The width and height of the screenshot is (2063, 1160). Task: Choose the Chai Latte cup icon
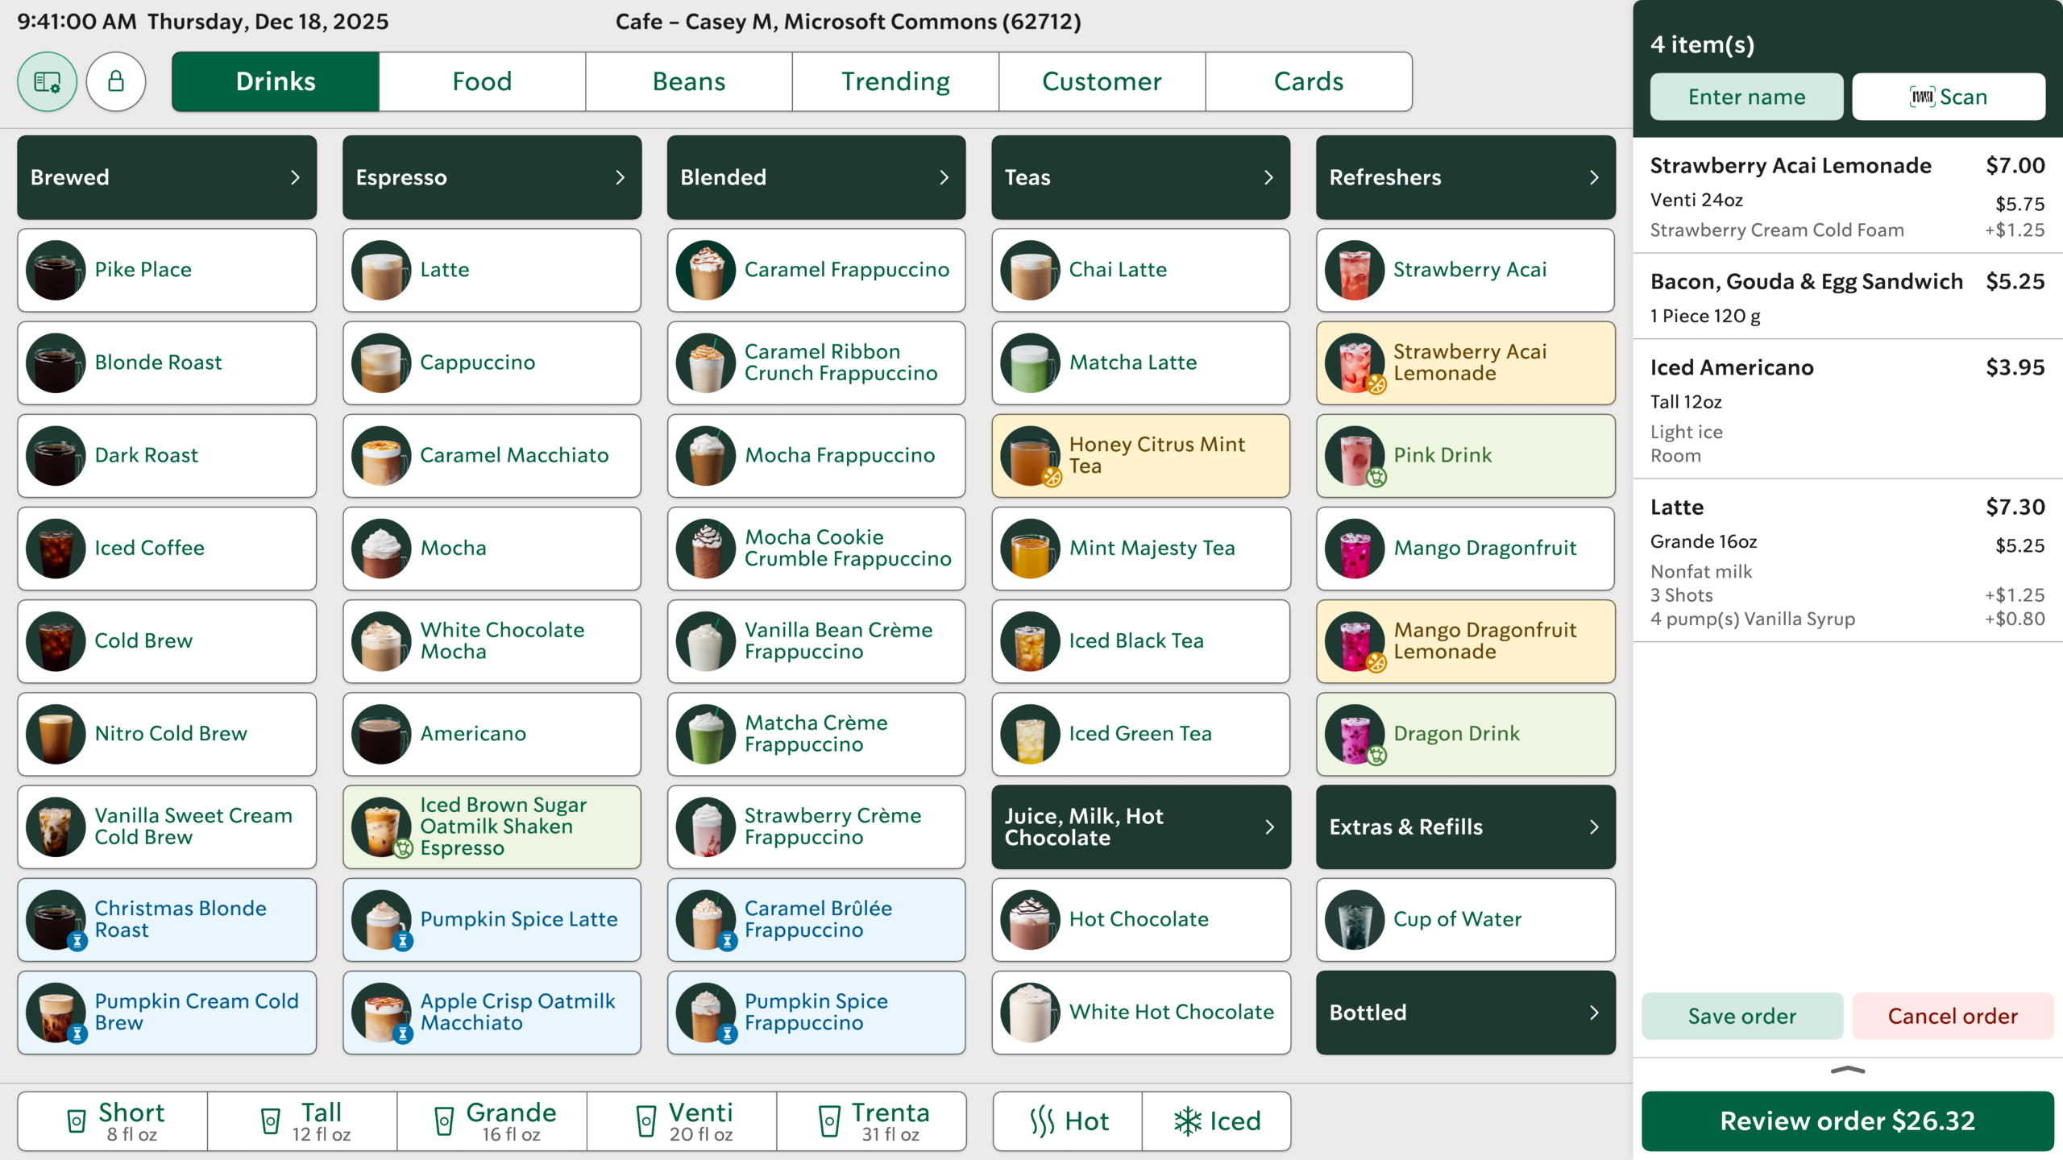(x=1030, y=270)
